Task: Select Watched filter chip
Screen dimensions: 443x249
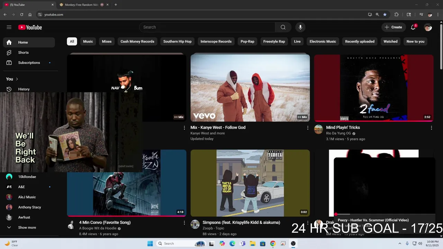Action: 390,41
